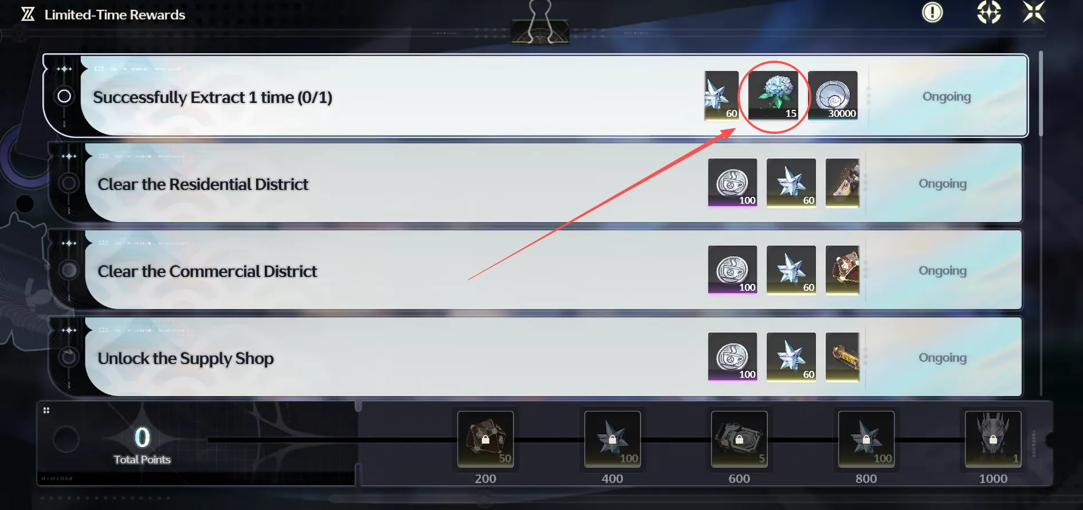The height and width of the screenshot is (510, 1083).
Task: Click the locked 400-point star milestone reward
Action: pyautogui.click(x=612, y=439)
